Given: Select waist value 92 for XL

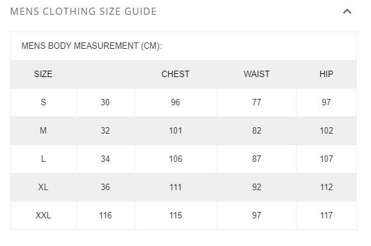Looking at the screenshot, I should (x=257, y=187).
